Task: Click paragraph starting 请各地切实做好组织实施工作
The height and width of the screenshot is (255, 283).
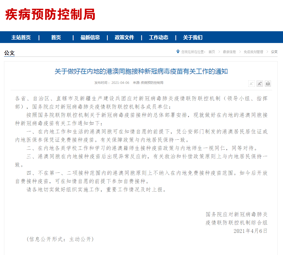Action: point(96,190)
